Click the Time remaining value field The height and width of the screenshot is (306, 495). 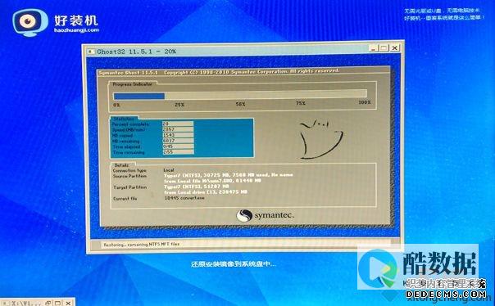(x=178, y=152)
